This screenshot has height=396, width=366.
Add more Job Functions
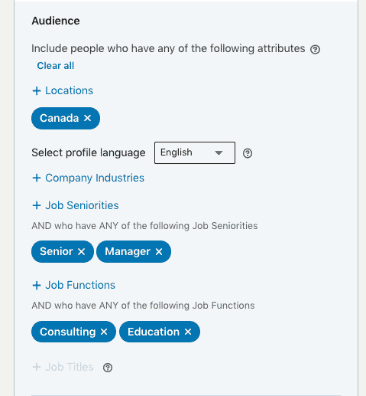click(x=74, y=285)
